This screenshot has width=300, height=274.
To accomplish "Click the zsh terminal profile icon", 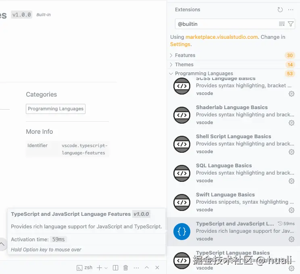I will click(79, 268).
